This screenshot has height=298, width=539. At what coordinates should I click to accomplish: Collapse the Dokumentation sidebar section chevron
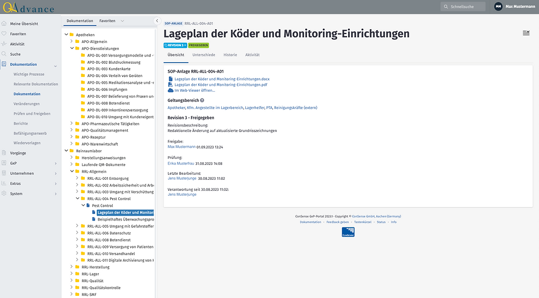tap(56, 66)
